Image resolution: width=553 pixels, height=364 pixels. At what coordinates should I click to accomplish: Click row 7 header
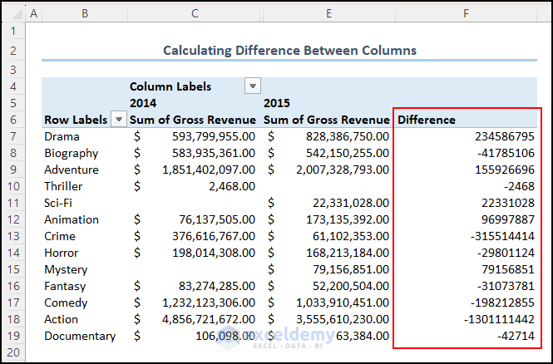pyautogui.click(x=12, y=136)
